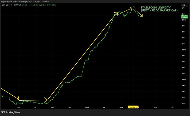Click the 140B price axis label
The image size is (190, 116).
184,85
